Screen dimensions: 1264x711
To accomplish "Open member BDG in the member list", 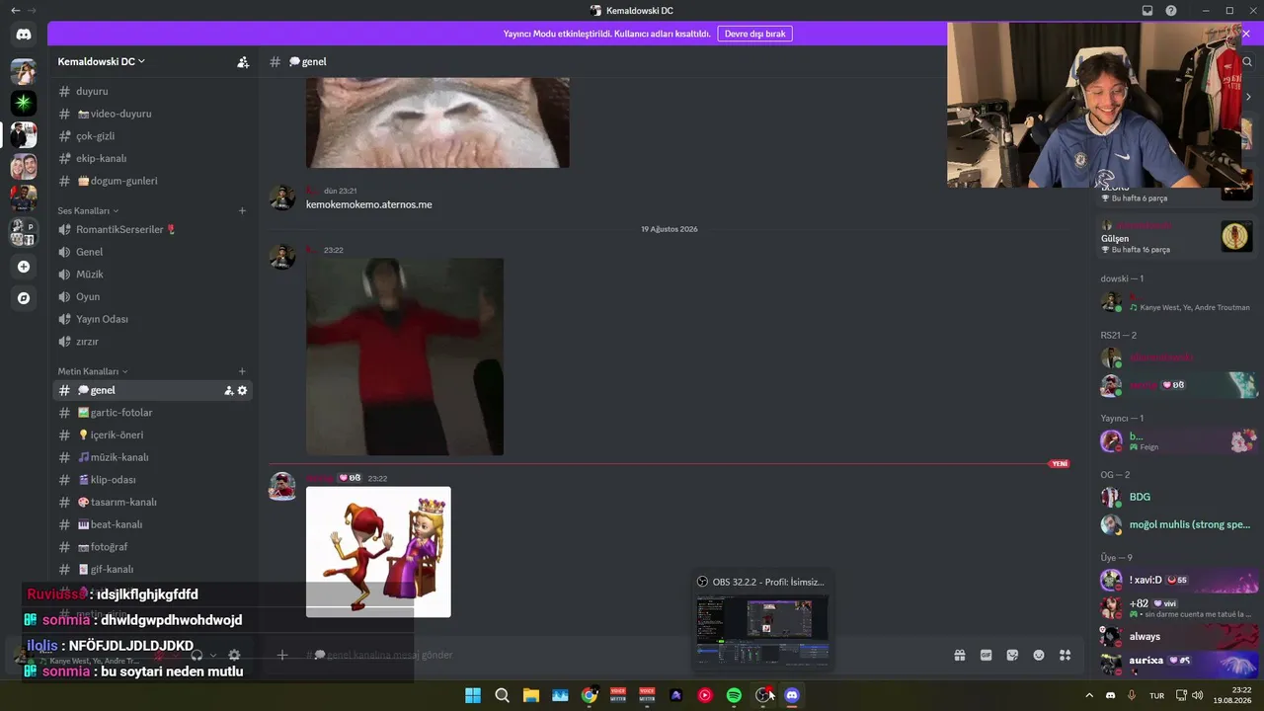I will [1178, 497].
